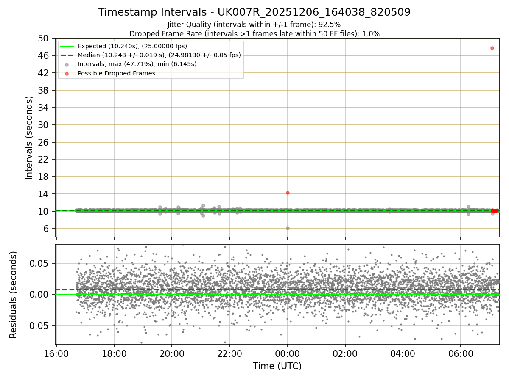Click the '6' y-axis tick label
509x381 pixels.
[47, 229]
